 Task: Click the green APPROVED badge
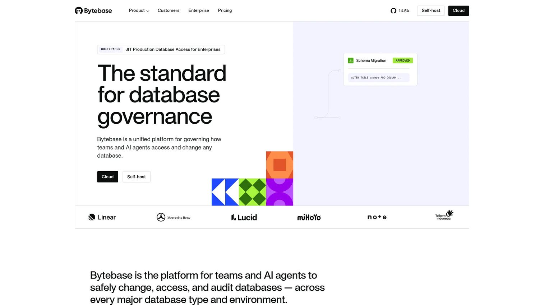click(403, 61)
